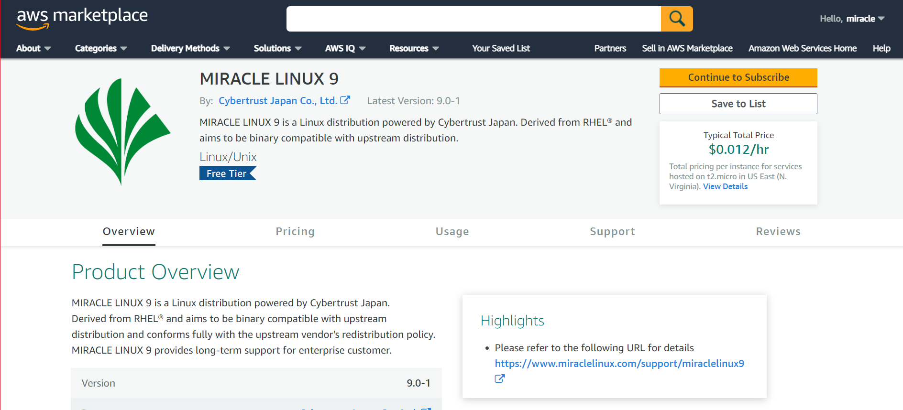Open the Resources dropdown menu
This screenshot has width=903, height=410.
tap(414, 48)
